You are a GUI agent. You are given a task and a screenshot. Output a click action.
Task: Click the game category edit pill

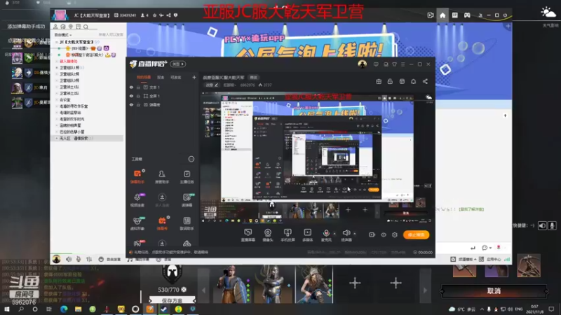tap(212, 85)
